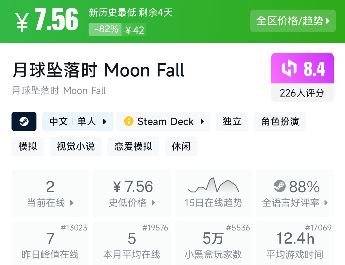The width and height of the screenshot is (345, 265).
Task: Expand the 史低价格 lowest price arrow
Action: click(x=153, y=203)
